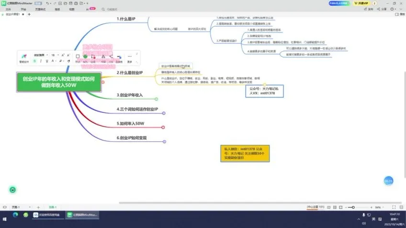Click the smart layout tool icon
Screen dimensions: 406x228
(23, 56)
